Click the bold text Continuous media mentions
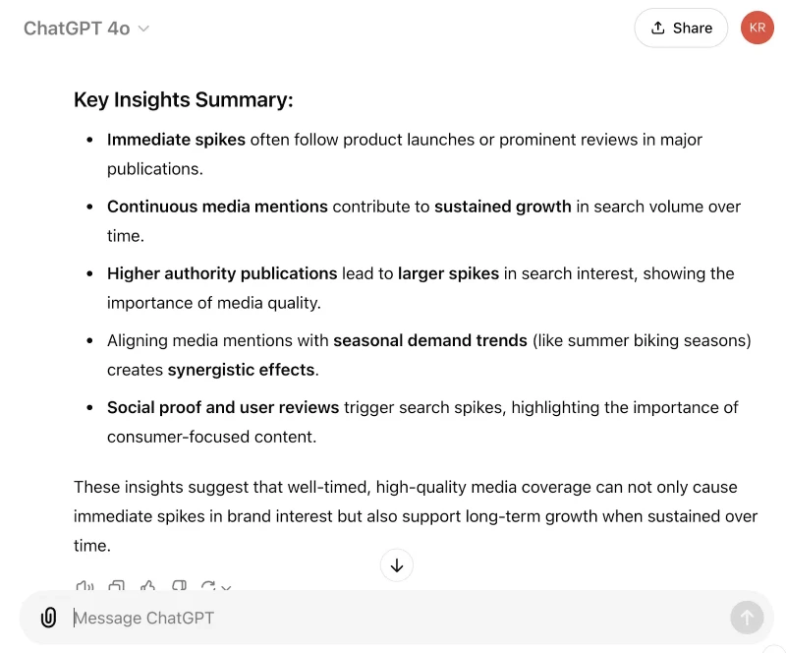This screenshot has width=786, height=653. tap(217, 207)
